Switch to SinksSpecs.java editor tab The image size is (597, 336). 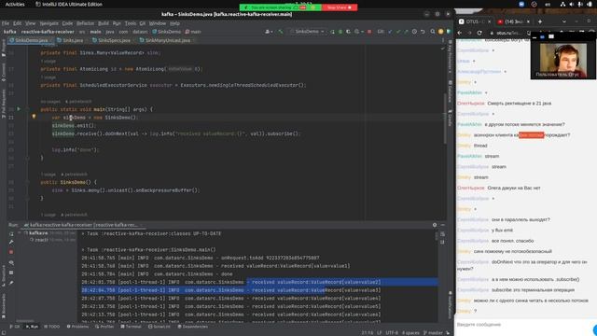tap(114, 40)
